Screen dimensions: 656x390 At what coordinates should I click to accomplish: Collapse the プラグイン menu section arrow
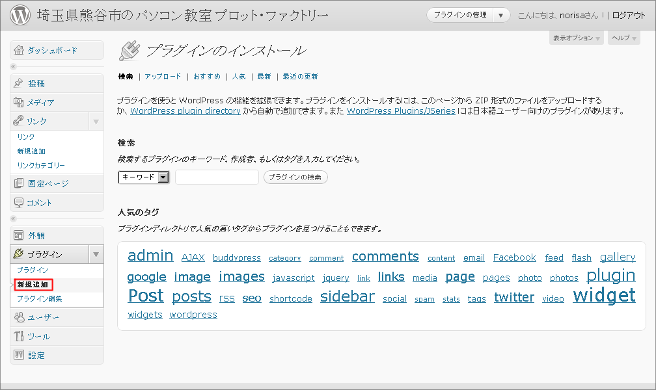click(96, 254)
